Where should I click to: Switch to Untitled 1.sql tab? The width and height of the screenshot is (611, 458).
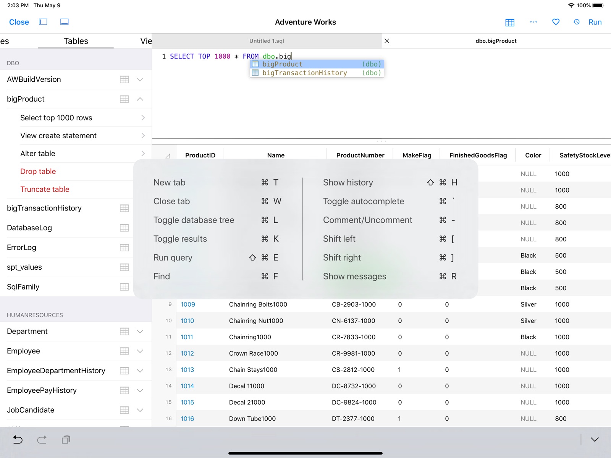point(267,41)
